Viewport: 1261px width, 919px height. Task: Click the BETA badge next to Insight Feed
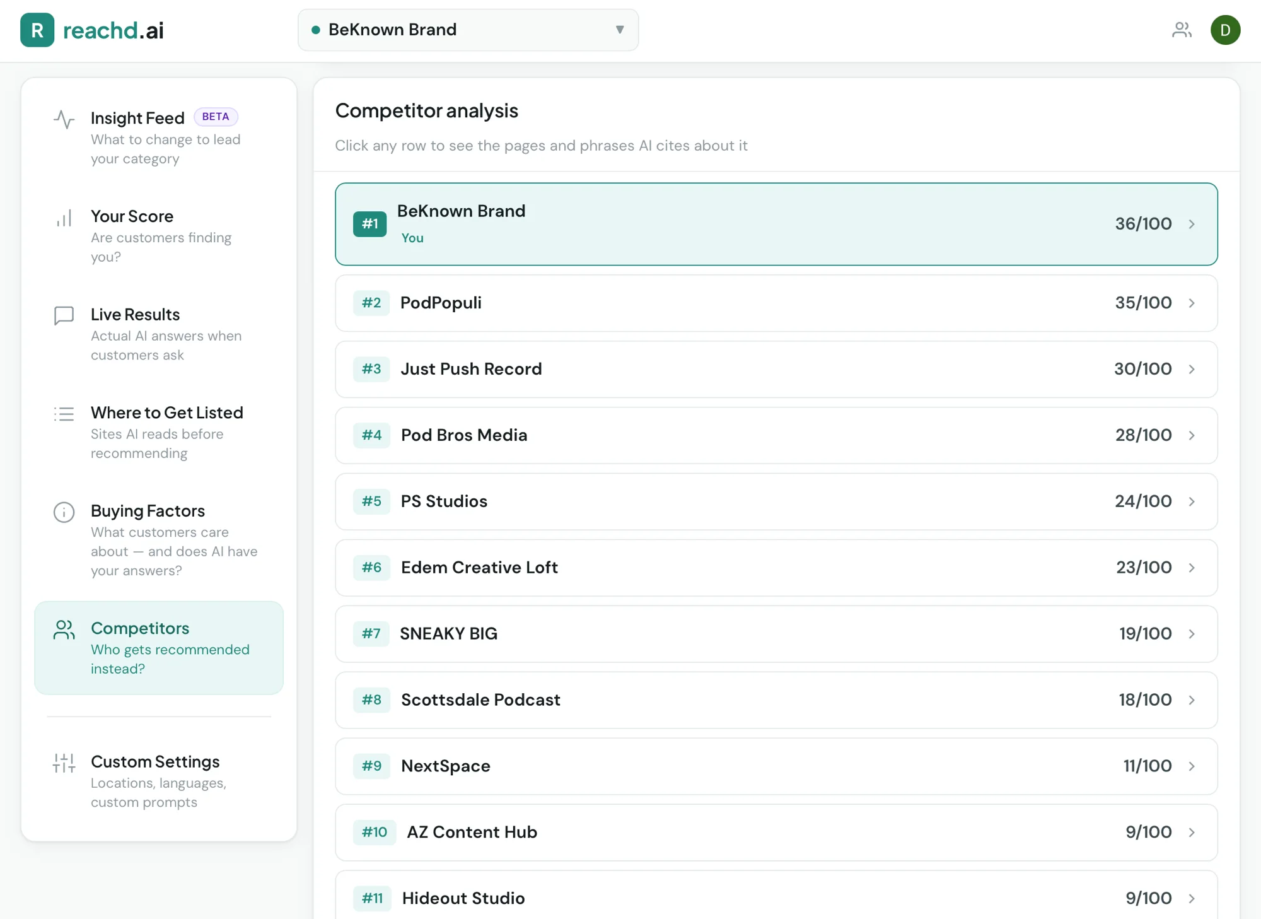point(216,117)
